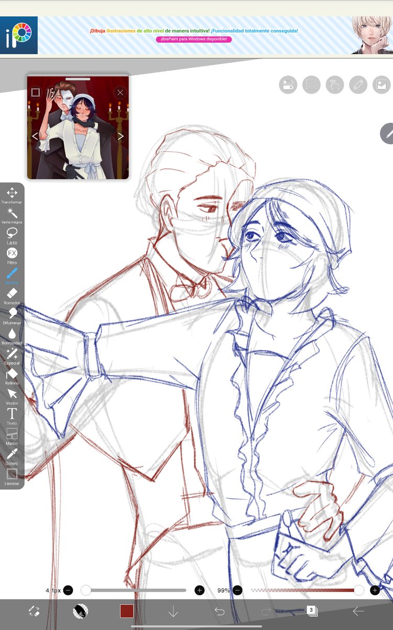This screenshot has height=630, width=393.
Task: Open the Filtro FX tool
Action: 12,255
